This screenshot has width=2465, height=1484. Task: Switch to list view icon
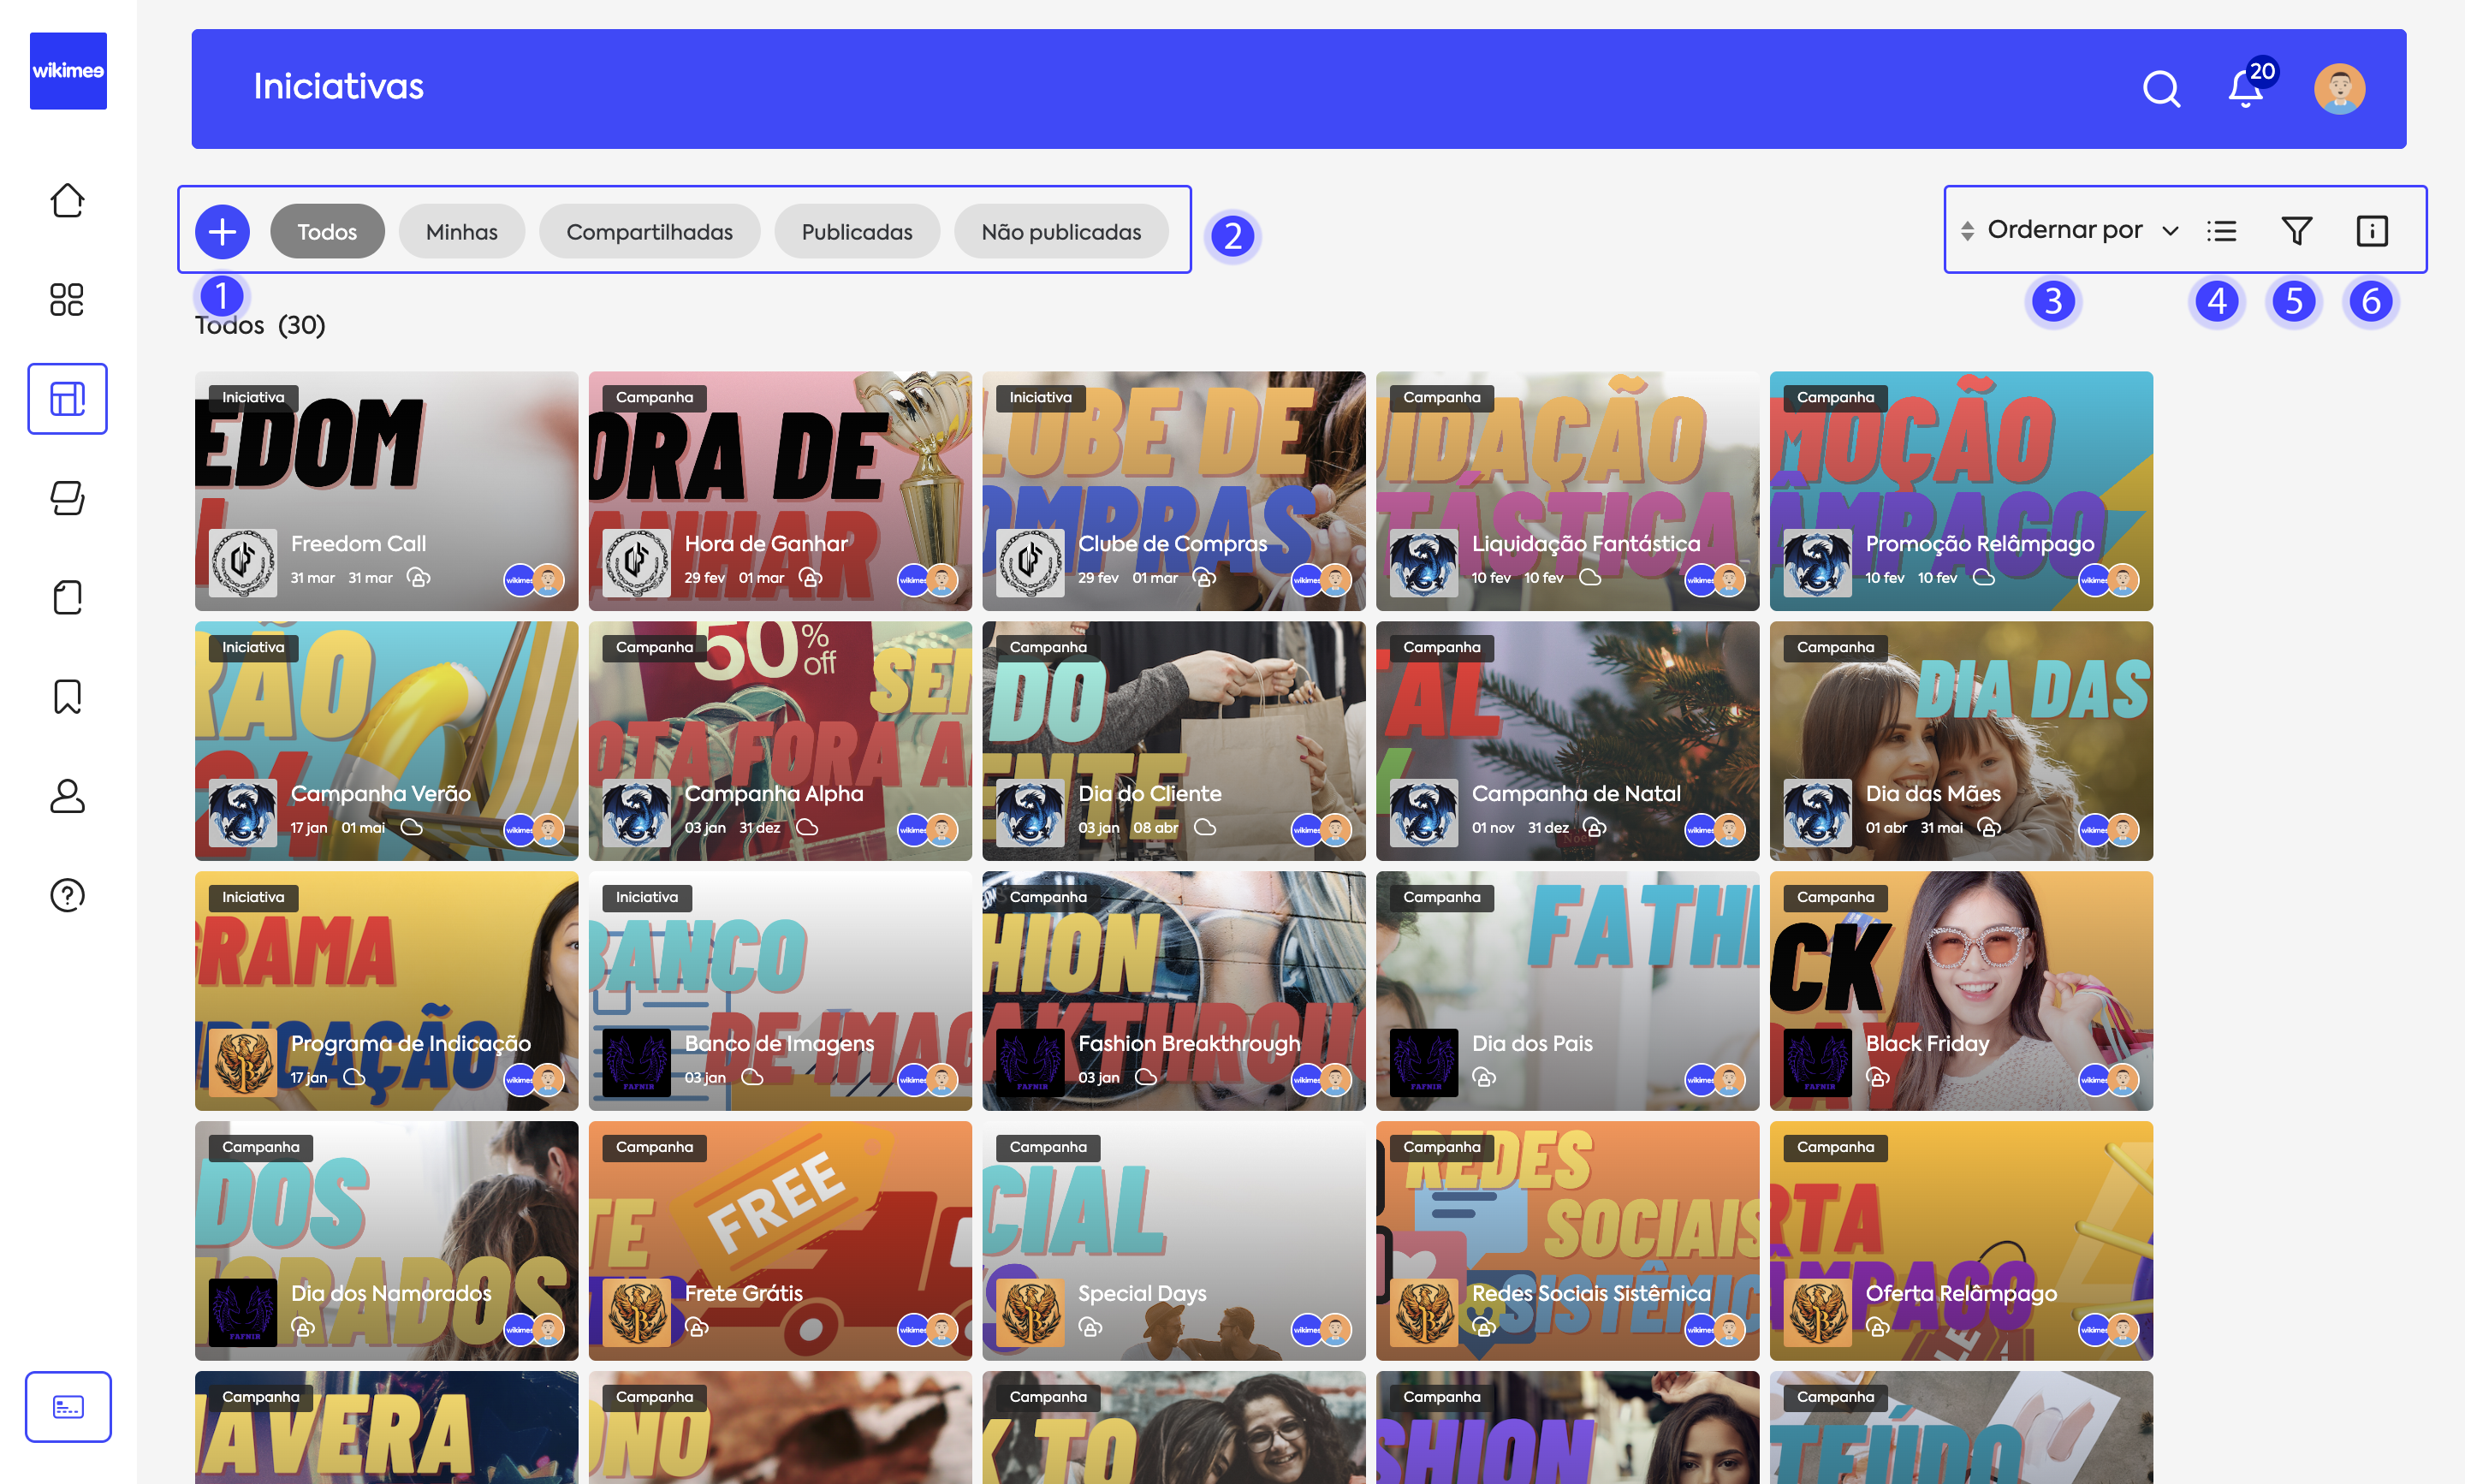click(x=2221, y=231)
